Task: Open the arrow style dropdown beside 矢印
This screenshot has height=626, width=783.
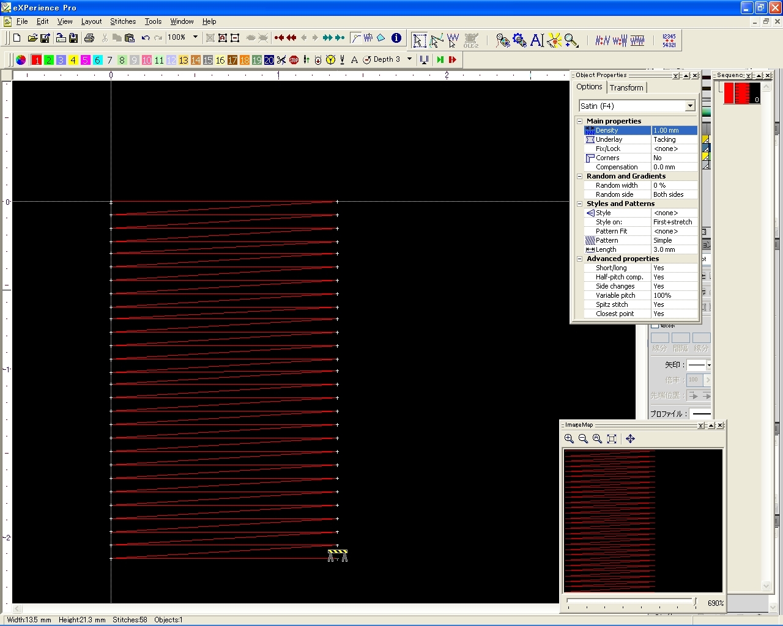Action: coord(709,365)
